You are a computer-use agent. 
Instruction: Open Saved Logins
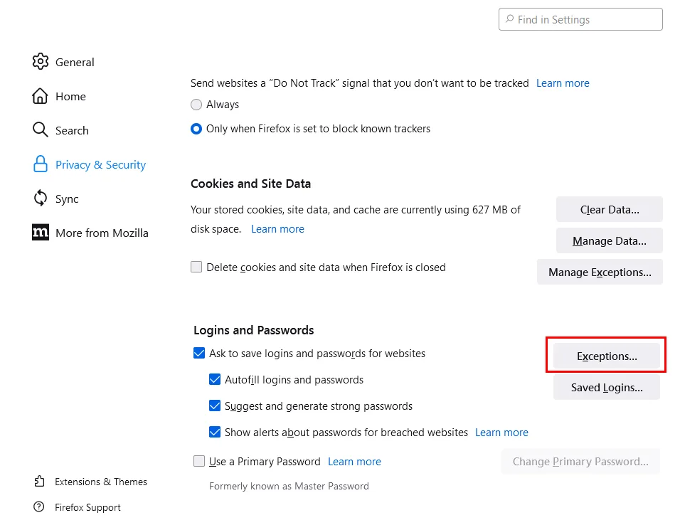pos(606,387)
